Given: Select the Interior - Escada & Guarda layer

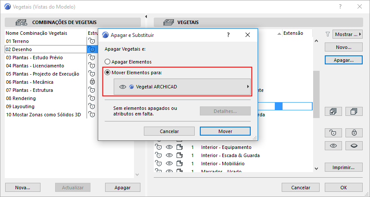Looking at the screenshot, I should [x=230, y=155].
